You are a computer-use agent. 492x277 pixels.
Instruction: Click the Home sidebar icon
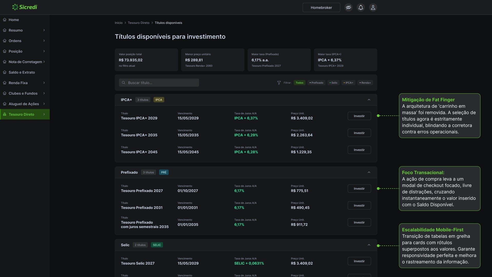(x=5, y=20)
